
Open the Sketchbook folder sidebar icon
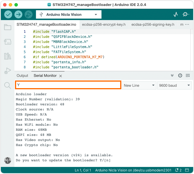[x=8, y=27]
